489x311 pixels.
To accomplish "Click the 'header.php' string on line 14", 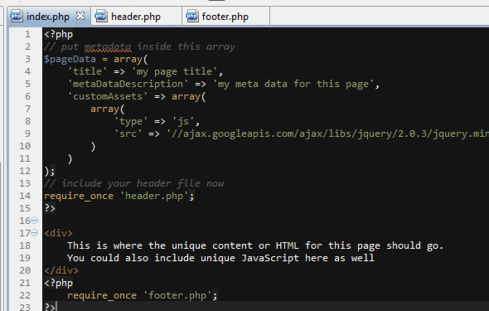I will pos(154,197).
